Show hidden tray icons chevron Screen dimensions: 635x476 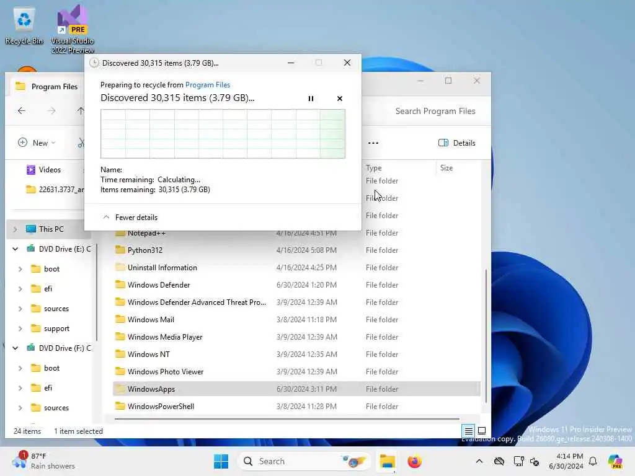click(479, 461)
